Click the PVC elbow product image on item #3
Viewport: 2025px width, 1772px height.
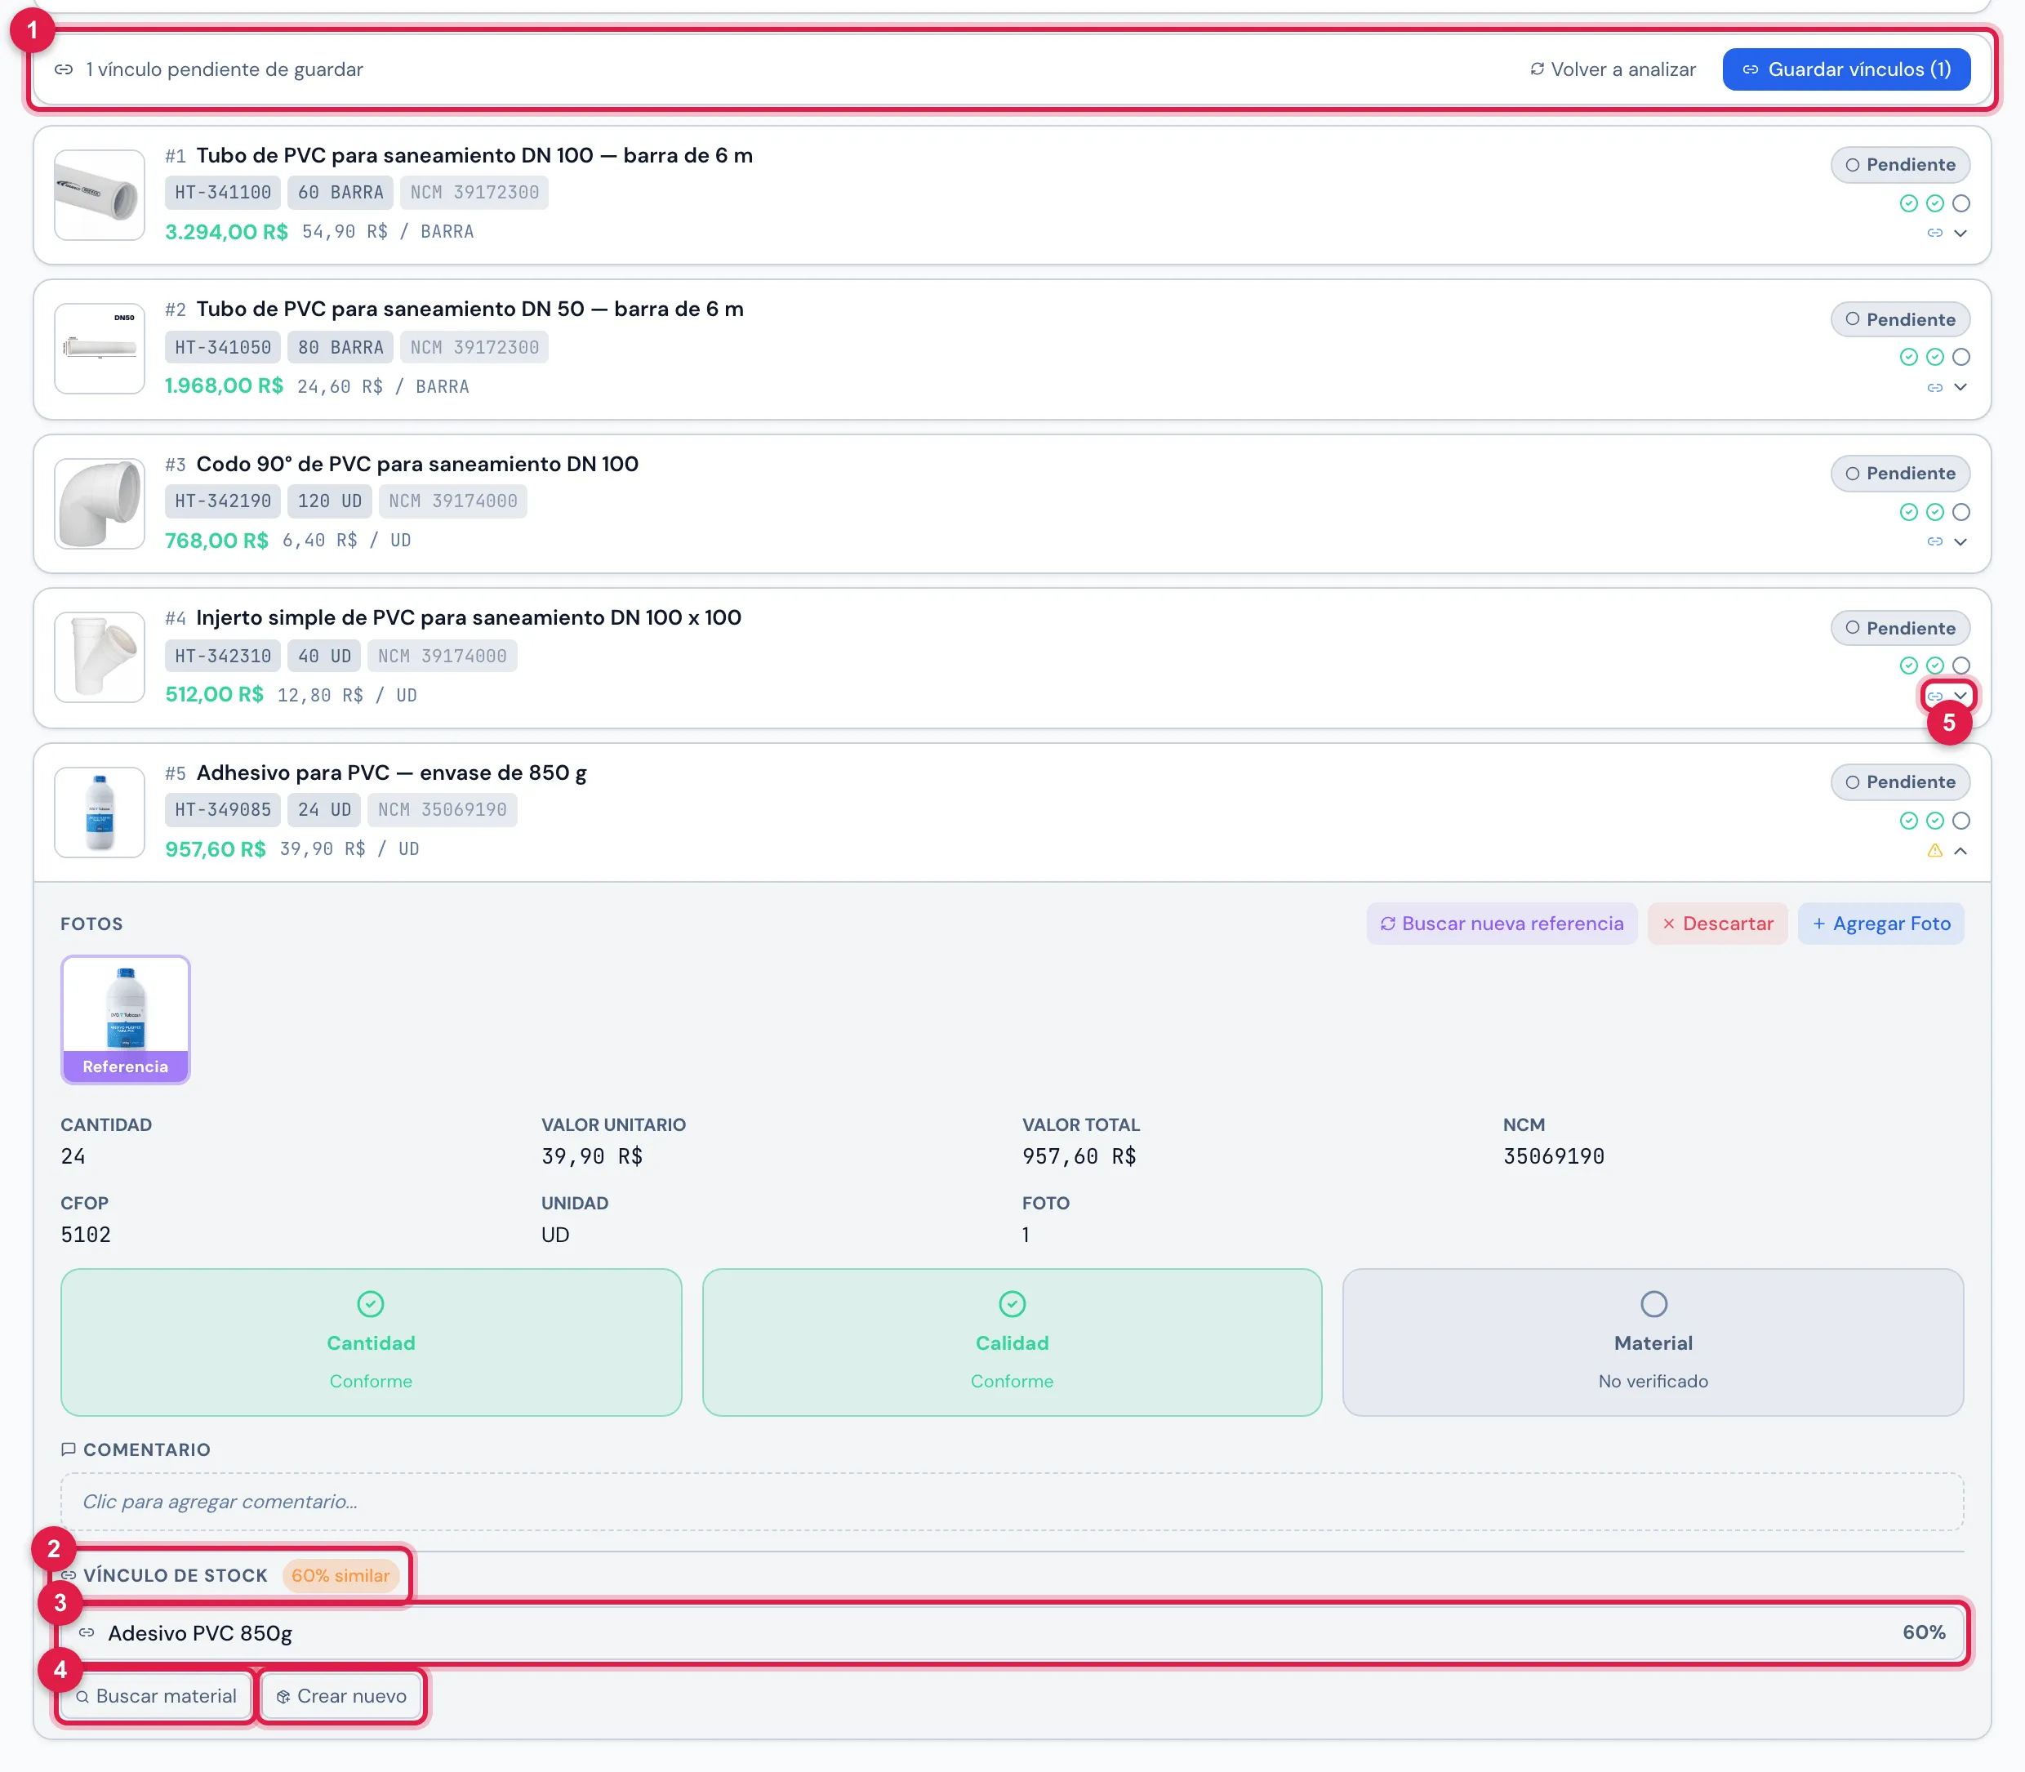click(x=99, y=503)
